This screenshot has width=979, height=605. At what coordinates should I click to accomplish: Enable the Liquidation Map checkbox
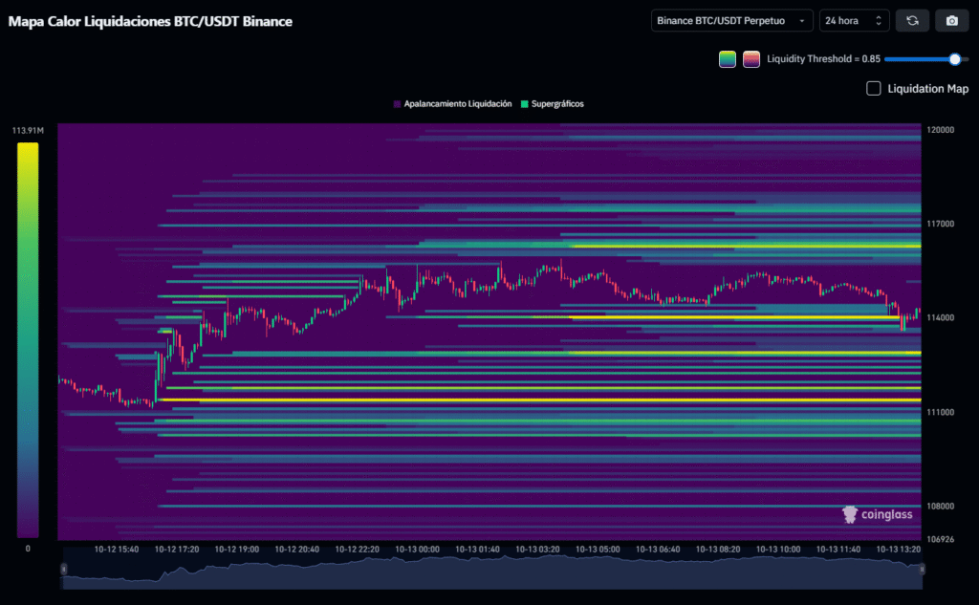pos(873,89)
